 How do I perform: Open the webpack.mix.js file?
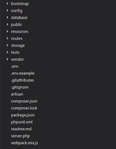pyautogui.click(x=25, y=143)
